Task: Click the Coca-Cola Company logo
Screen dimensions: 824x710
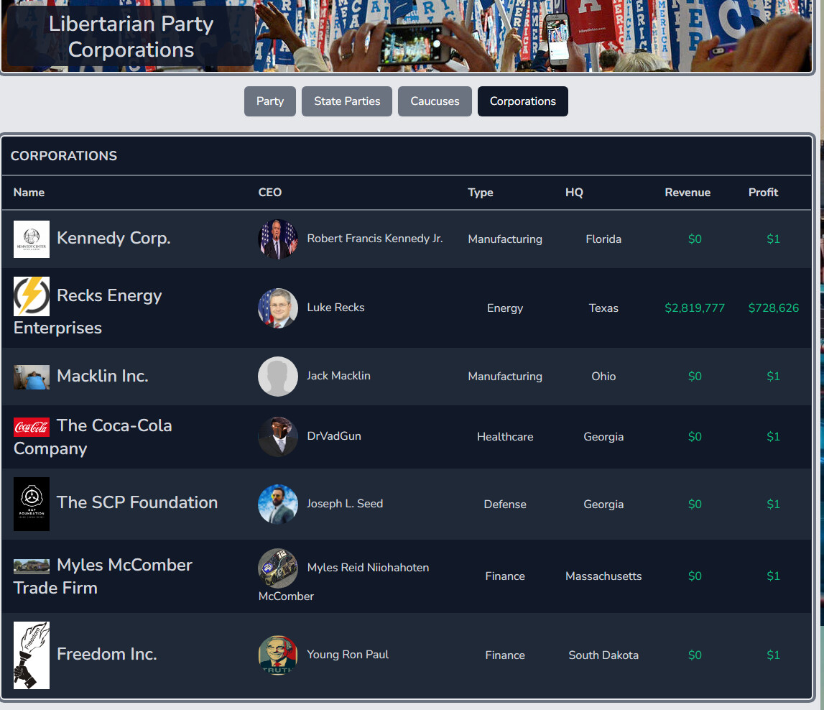Action: point(31,425)
